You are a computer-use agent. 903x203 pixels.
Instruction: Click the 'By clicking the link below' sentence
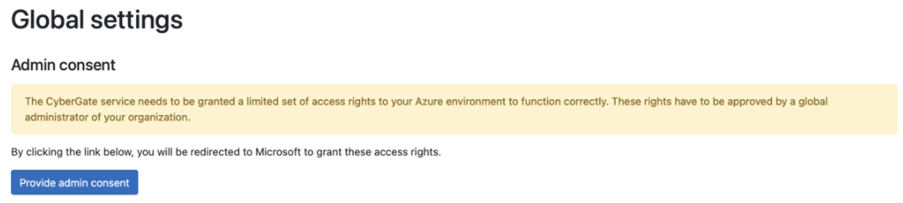tap(226, 152)
